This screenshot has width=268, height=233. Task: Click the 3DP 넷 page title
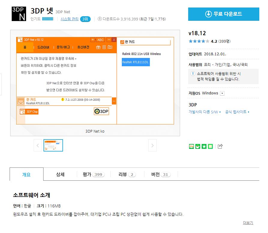coord(42,11)
